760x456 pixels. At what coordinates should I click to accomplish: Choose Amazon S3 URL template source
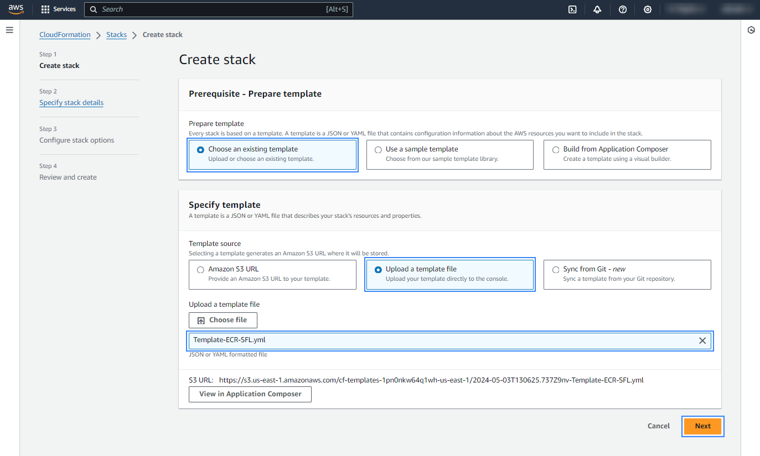tap(201, 270)
